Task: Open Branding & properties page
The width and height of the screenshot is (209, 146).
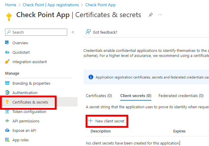Action: coord(31,83)
